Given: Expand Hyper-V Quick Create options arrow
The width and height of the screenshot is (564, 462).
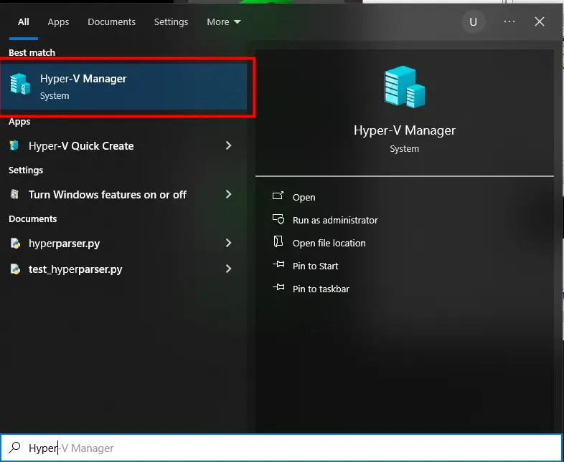Looking at the screenshot, I should point(228,145).
